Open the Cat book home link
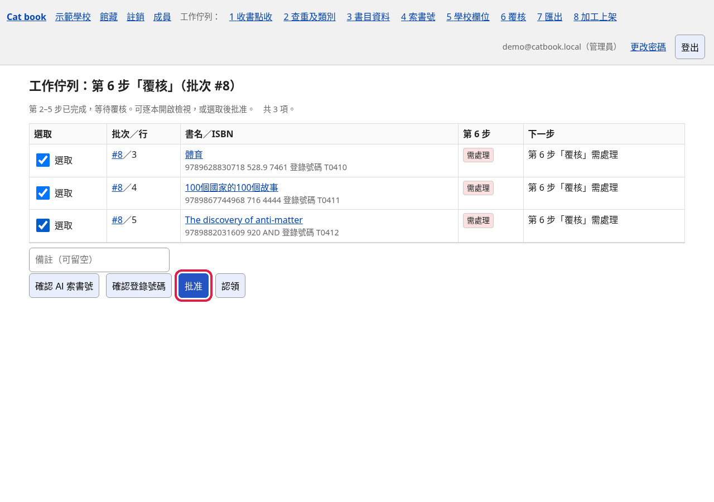The height and width of the screenshot is (502, 714). point(26,17)
